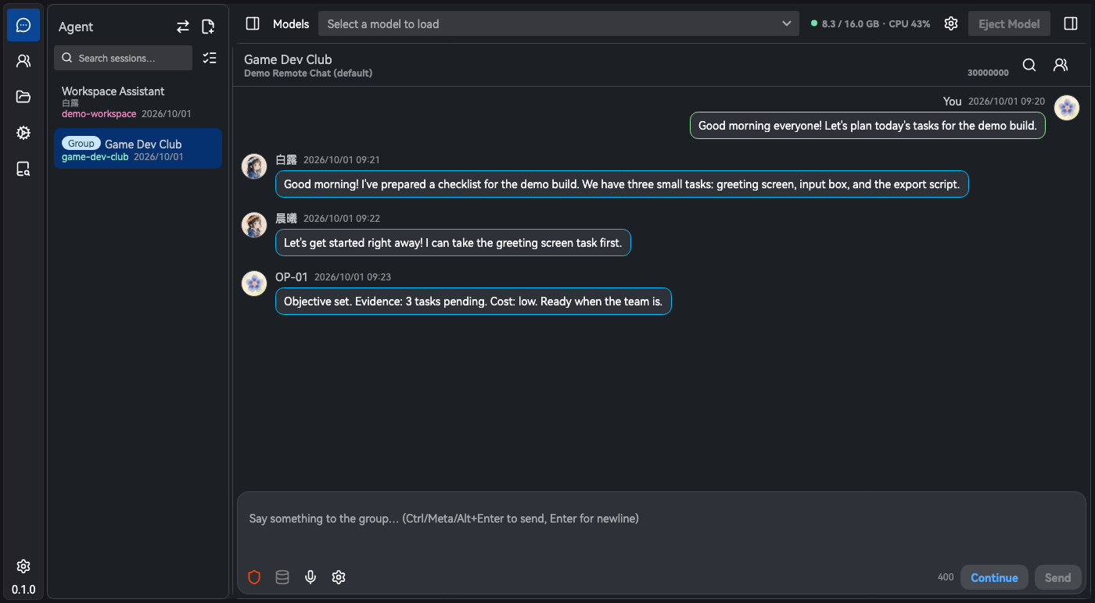The width and height of the screenshot is (1095, 603).
Task: Click the OP-01 avatar in the chat
Action: click(254, 284)
